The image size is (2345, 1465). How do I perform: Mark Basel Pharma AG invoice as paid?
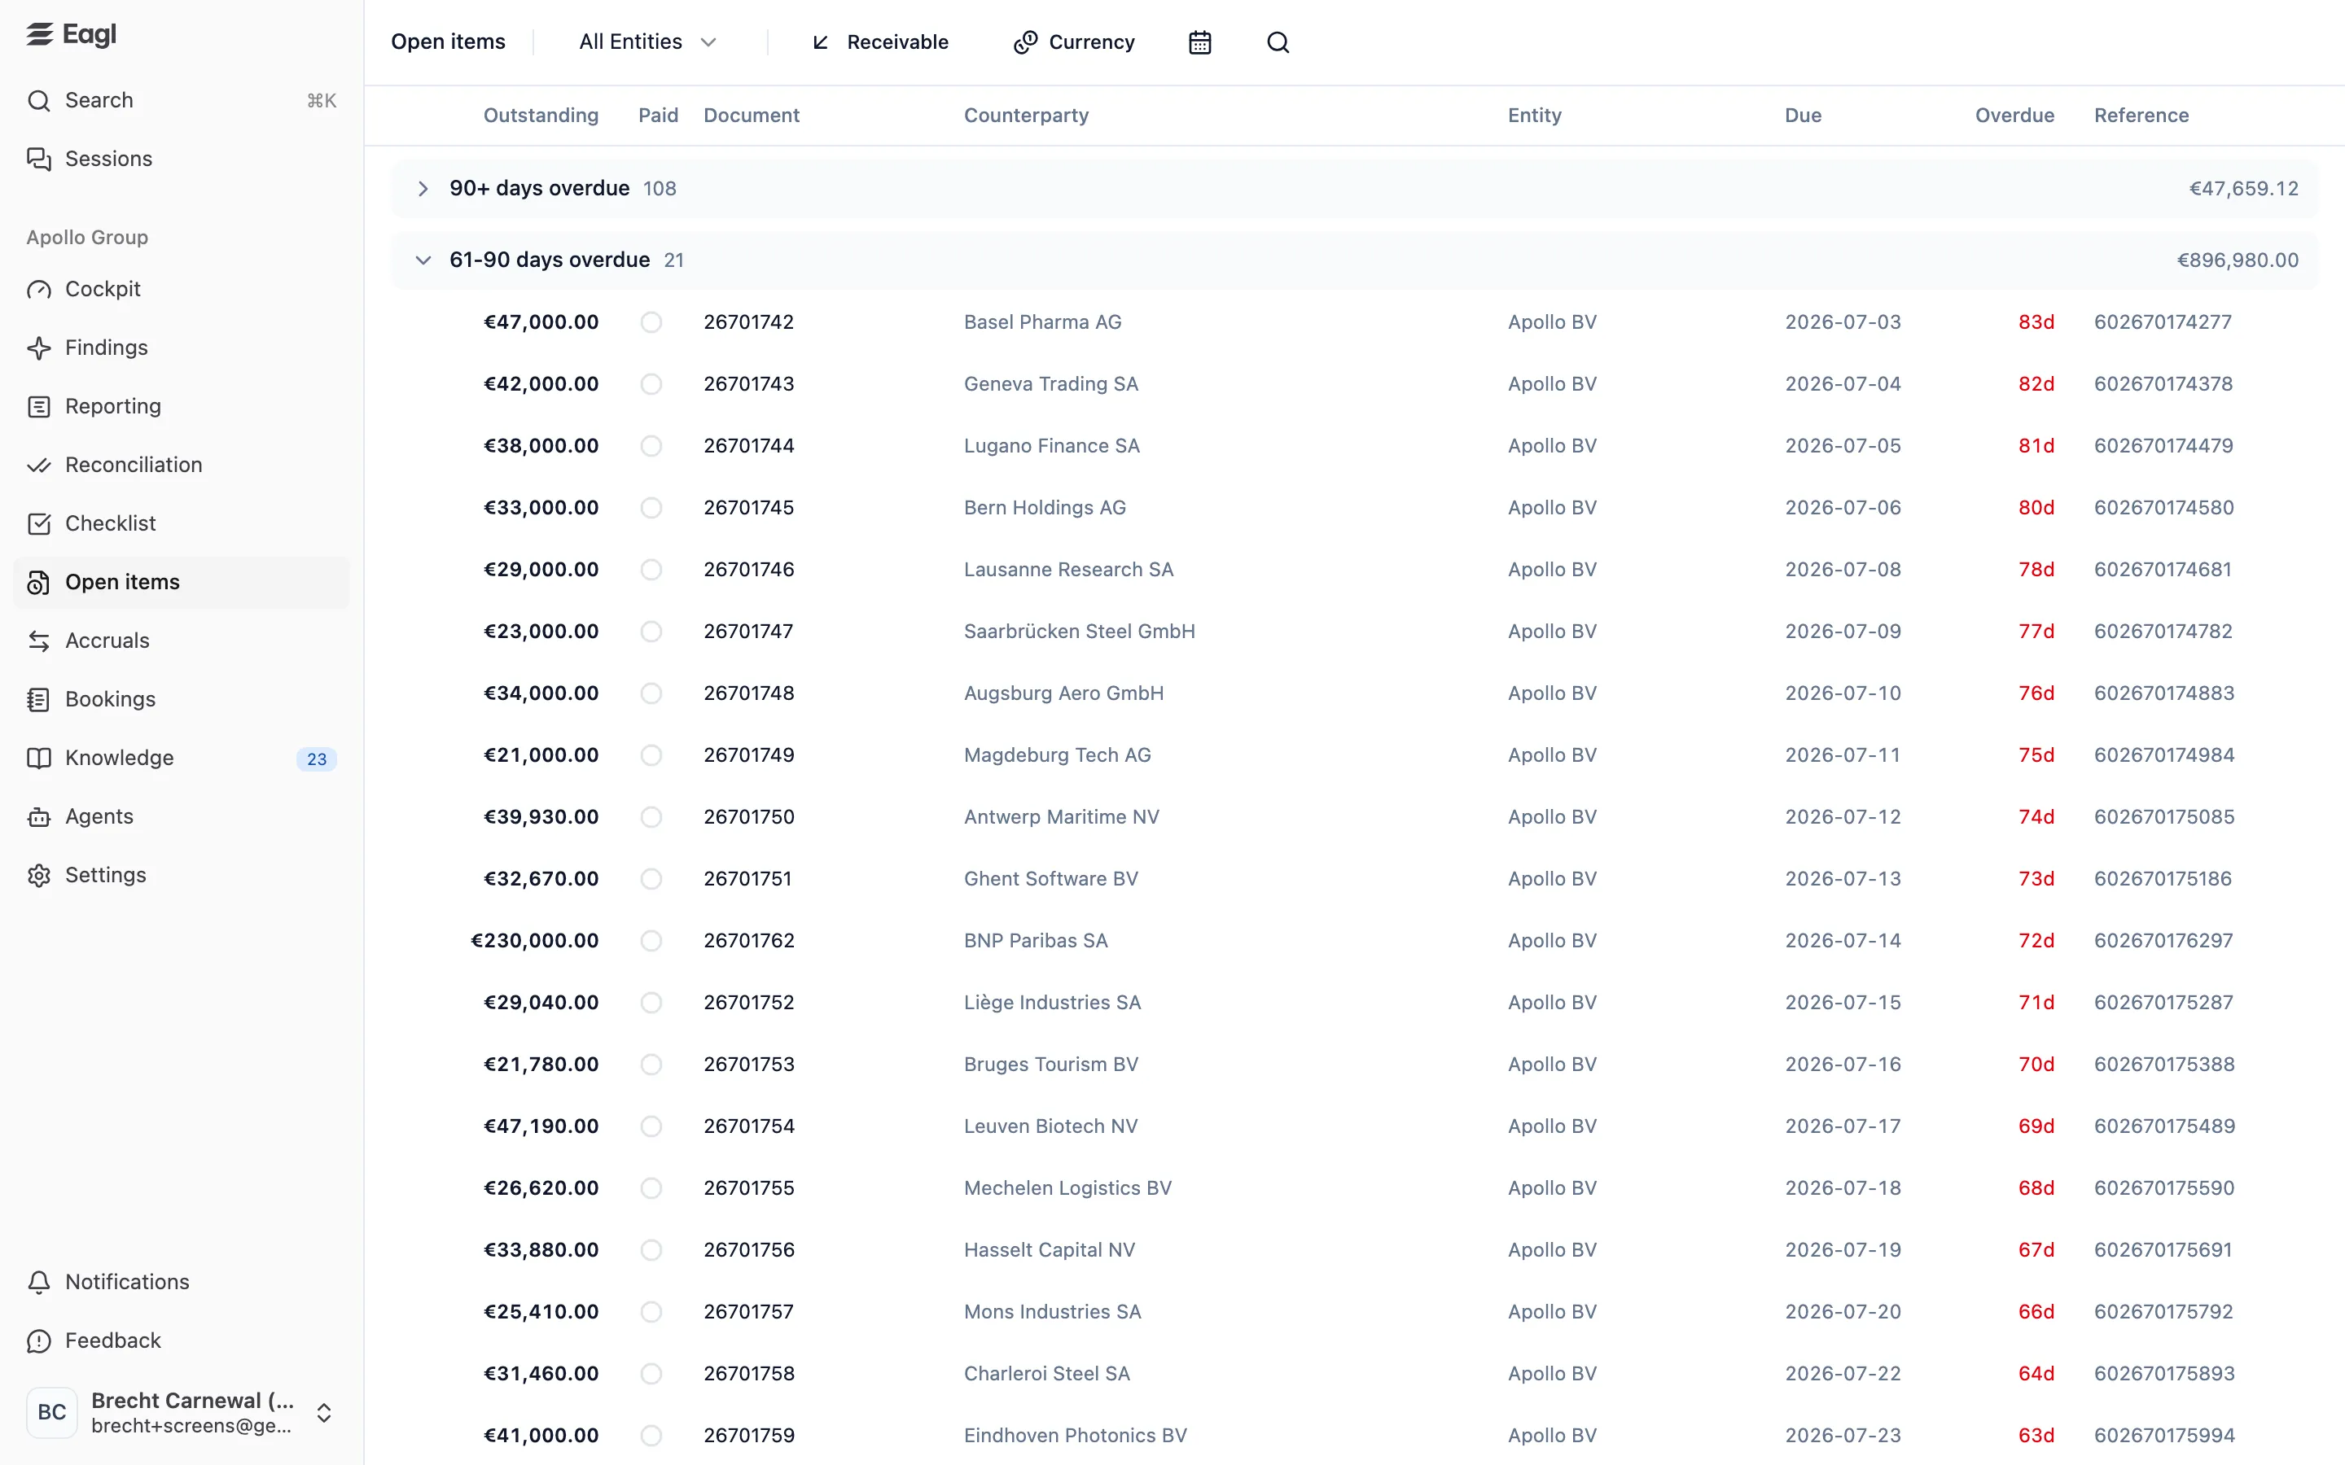651,322
